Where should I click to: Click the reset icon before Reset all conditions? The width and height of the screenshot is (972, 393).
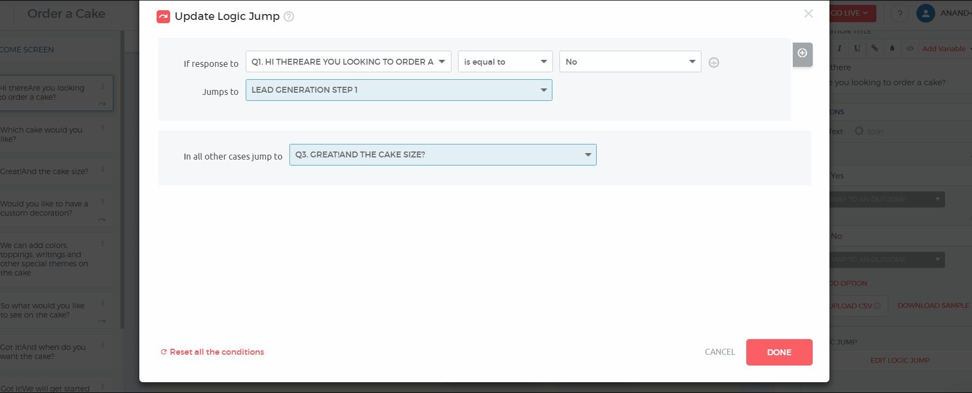pos(164,352)
